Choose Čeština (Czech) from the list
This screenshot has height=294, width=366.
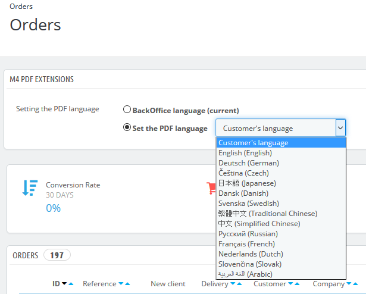point(281,173)
